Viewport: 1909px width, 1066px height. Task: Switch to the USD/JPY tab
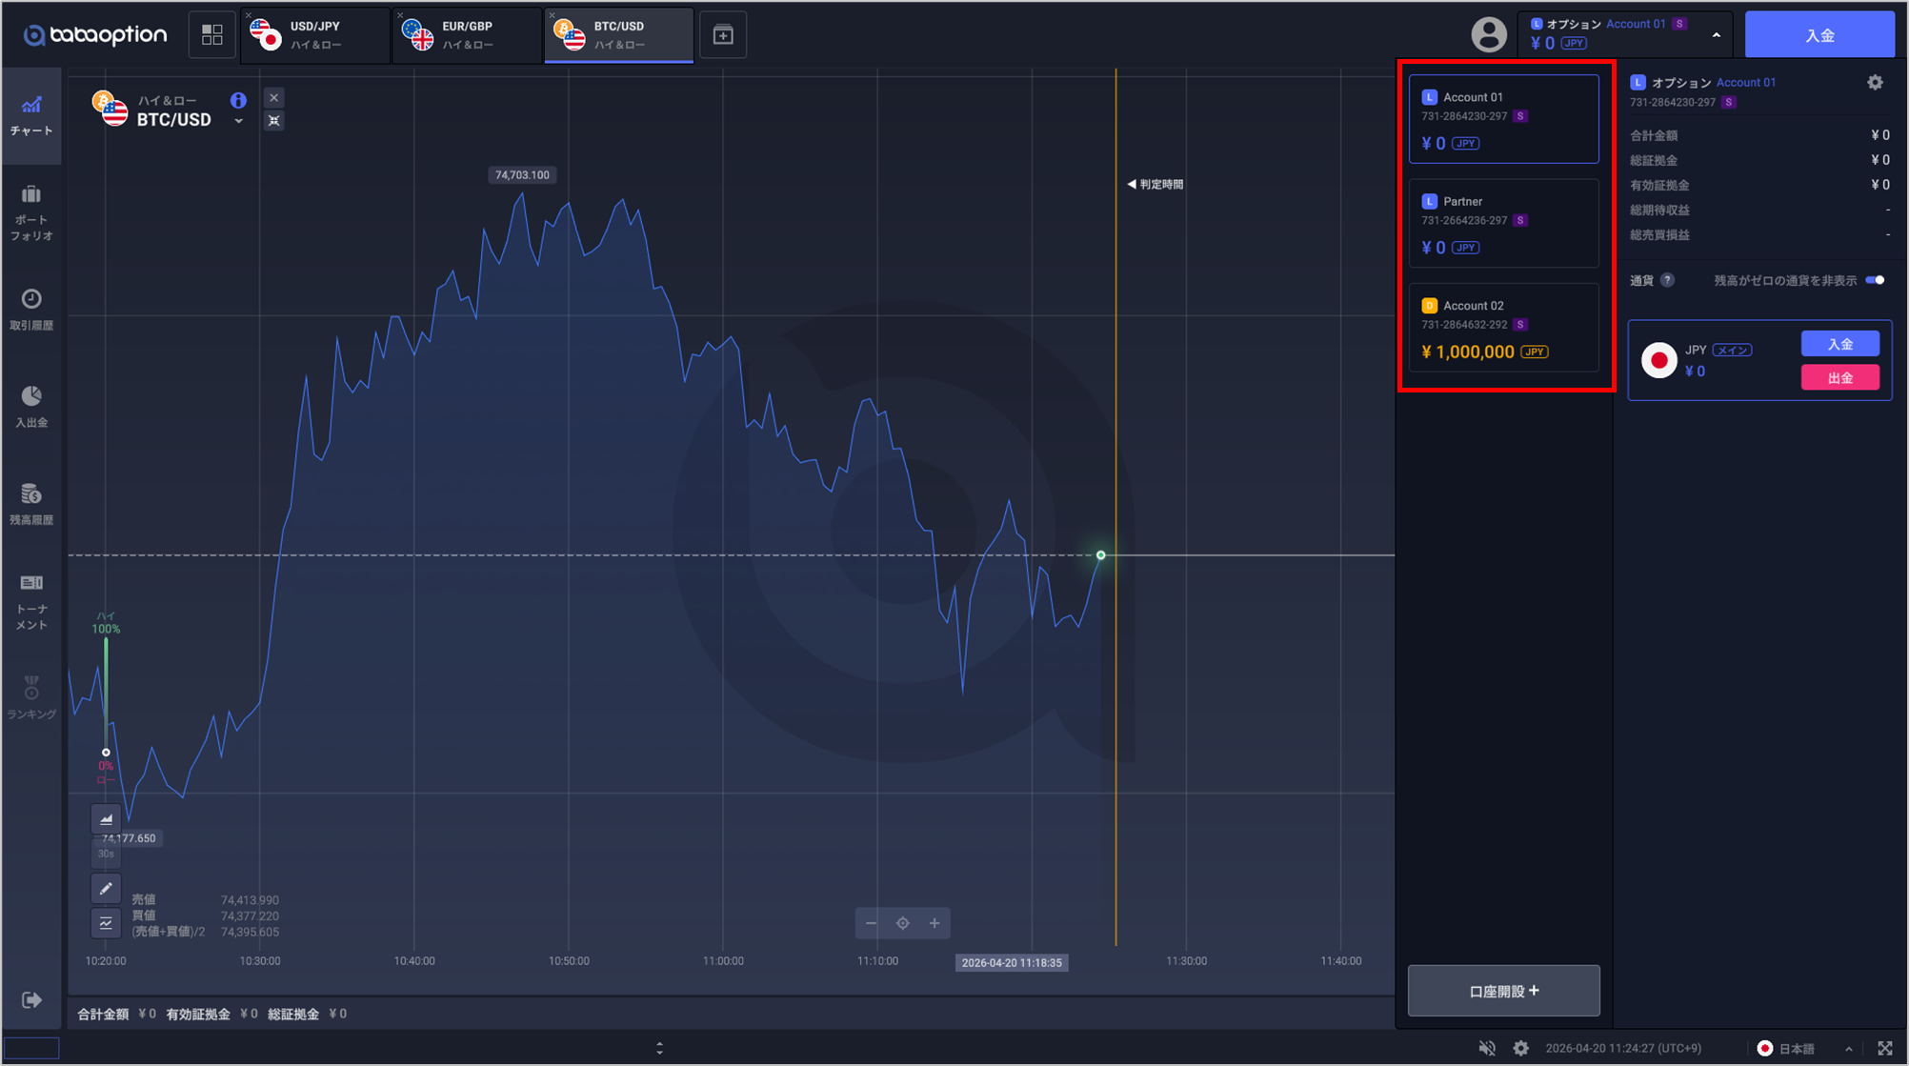[314, 35]
